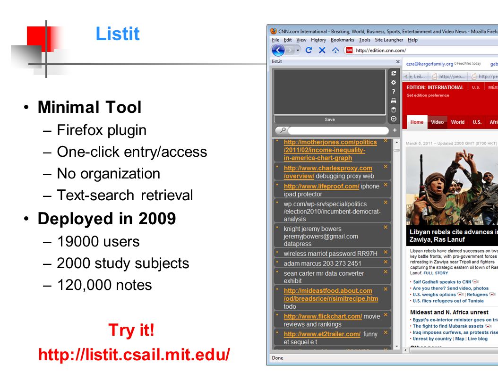498x373 pixels.
Task: Click the notes list scrollbar up arrow
Action: pyautogui.click(x=396, y=142)
